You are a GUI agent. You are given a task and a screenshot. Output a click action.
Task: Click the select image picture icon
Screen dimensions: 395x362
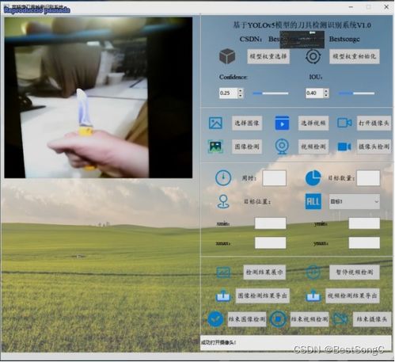[215, 123]
